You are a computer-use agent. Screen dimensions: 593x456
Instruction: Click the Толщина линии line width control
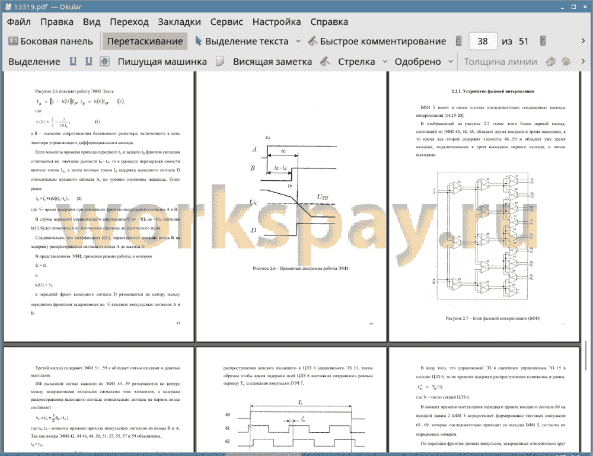pyautogui.click(x=500, y=62)
